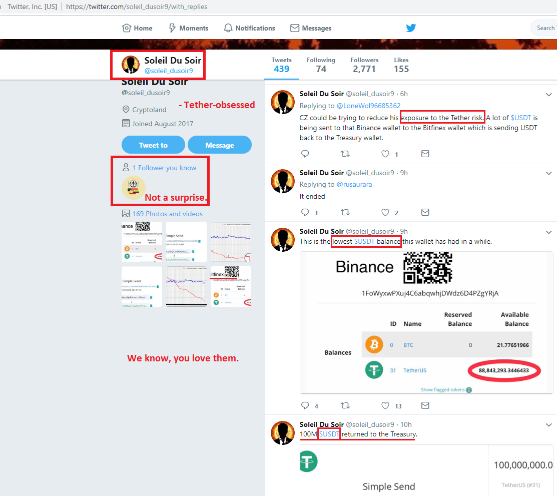Click the known follower's avatar

pos(133,188)
